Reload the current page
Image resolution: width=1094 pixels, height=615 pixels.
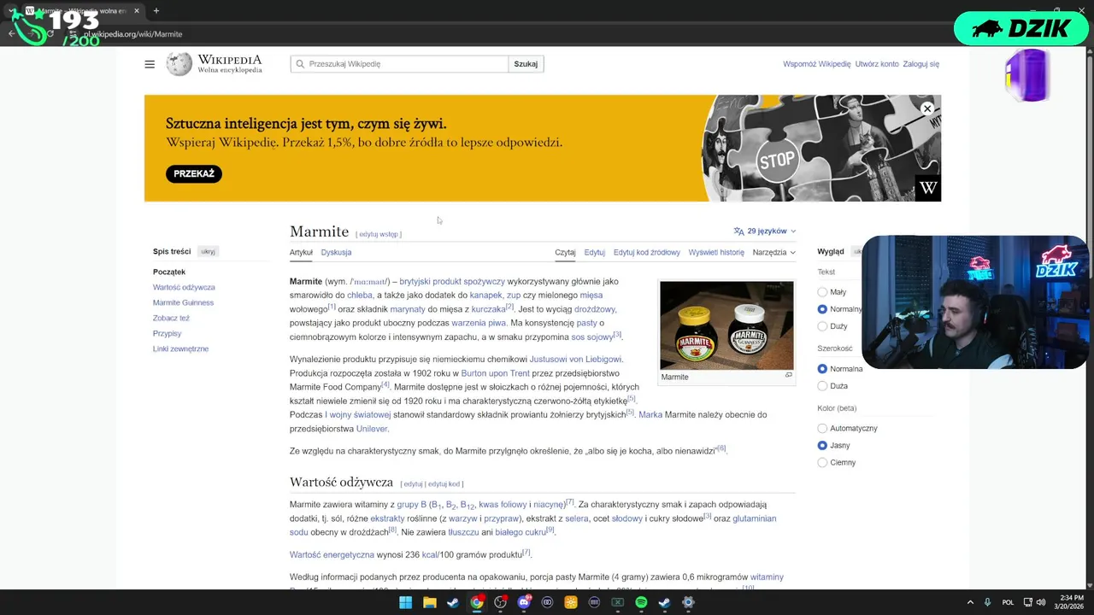pyautogui.click(x=50, y=34)
